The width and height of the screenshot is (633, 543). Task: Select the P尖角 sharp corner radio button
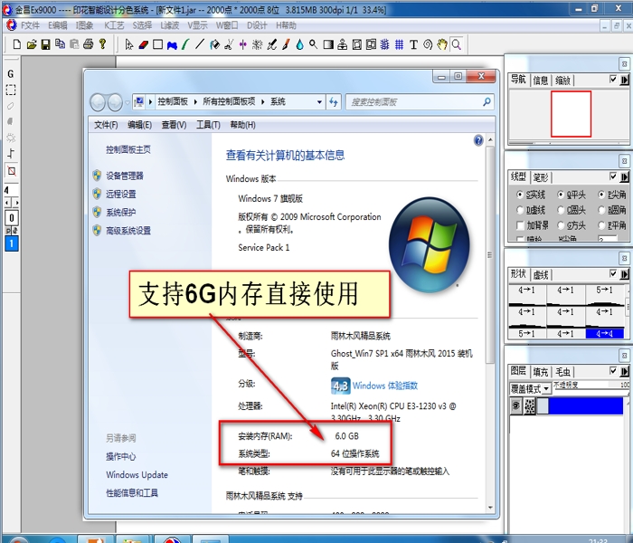point(601,195)
